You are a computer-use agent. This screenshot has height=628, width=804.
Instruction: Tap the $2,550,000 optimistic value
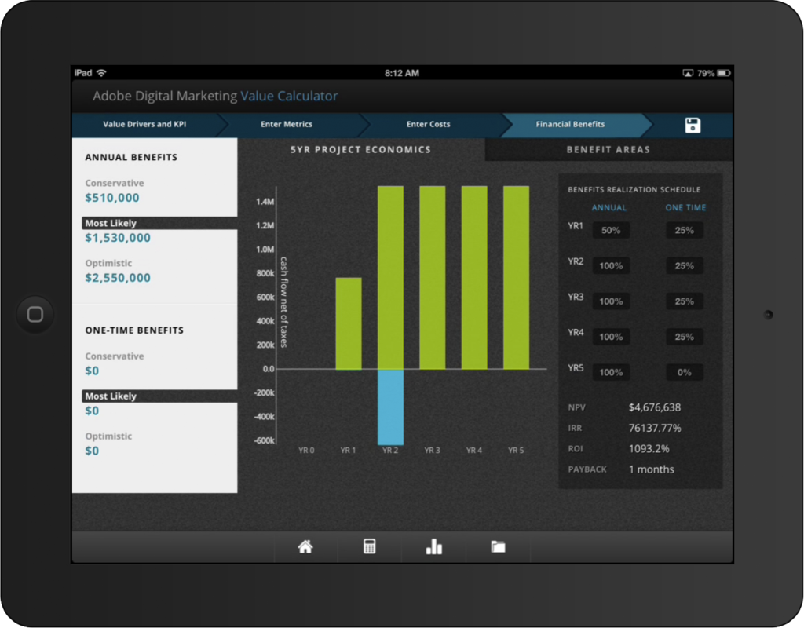118,278
